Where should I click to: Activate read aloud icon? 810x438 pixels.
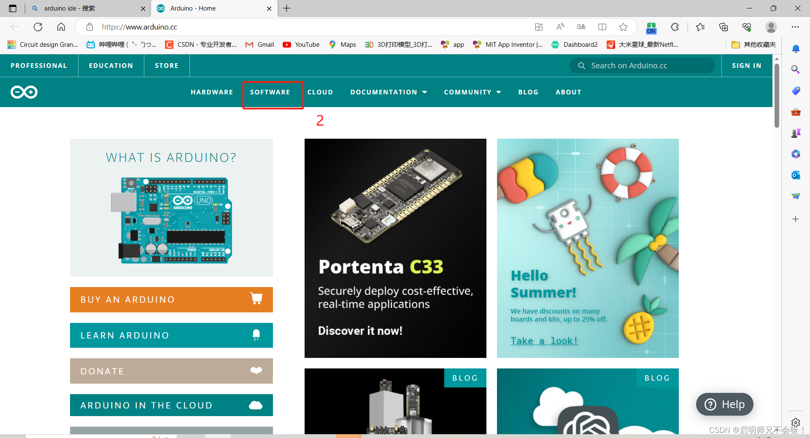coord(560,27)
